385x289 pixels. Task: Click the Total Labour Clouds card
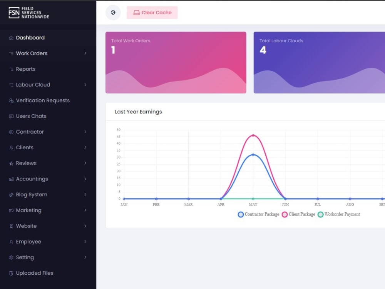point(319,63)
